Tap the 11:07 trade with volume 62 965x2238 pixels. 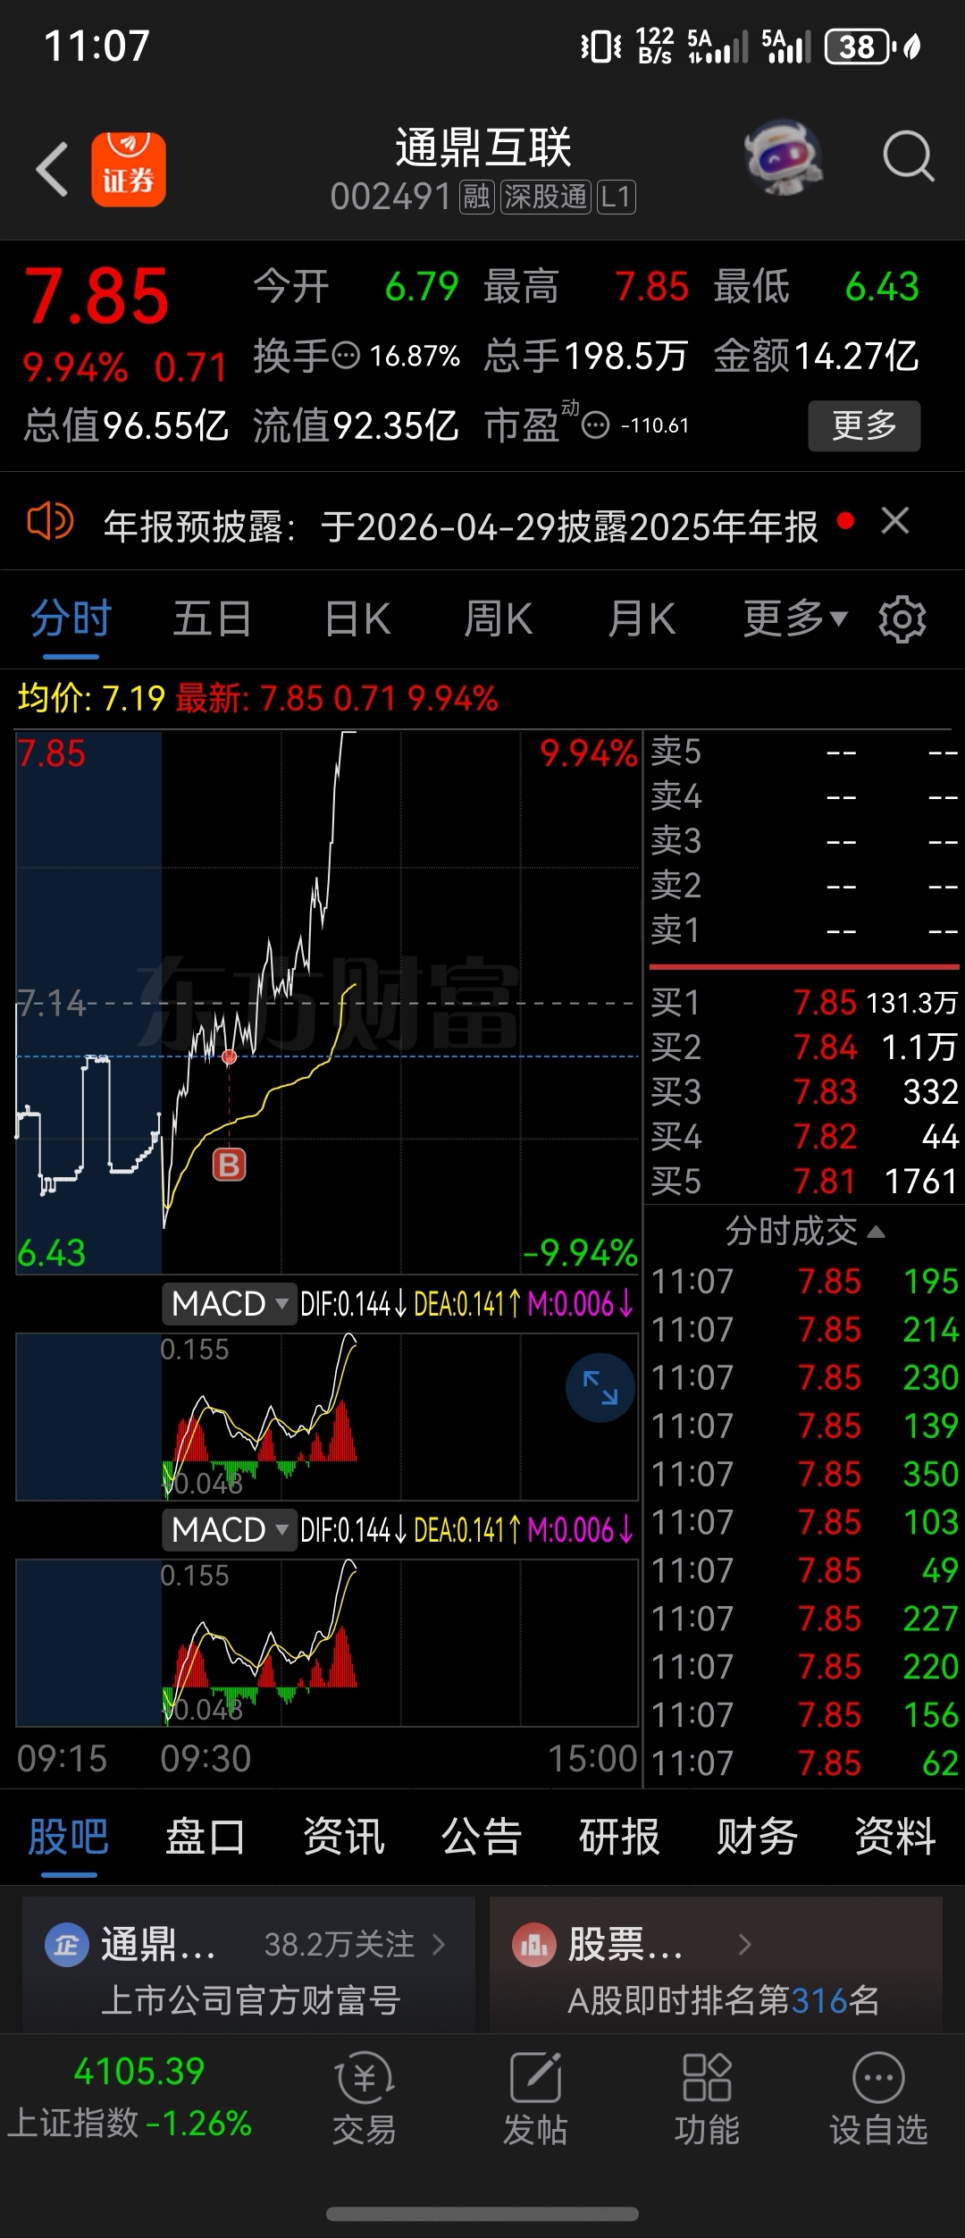(x=803, y=1763)
